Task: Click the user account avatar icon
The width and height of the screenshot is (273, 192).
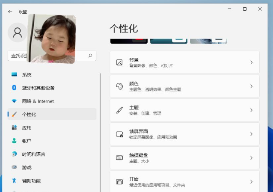Action: tap(18, 32)
